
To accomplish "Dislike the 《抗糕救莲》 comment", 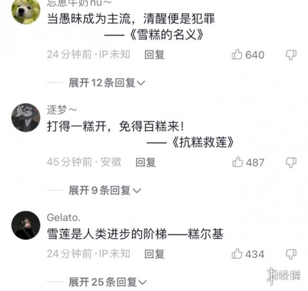I will tap(291, 162).
